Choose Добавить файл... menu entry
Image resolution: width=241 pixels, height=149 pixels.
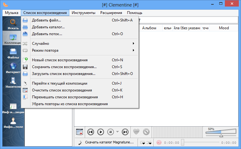pos(80,20)
